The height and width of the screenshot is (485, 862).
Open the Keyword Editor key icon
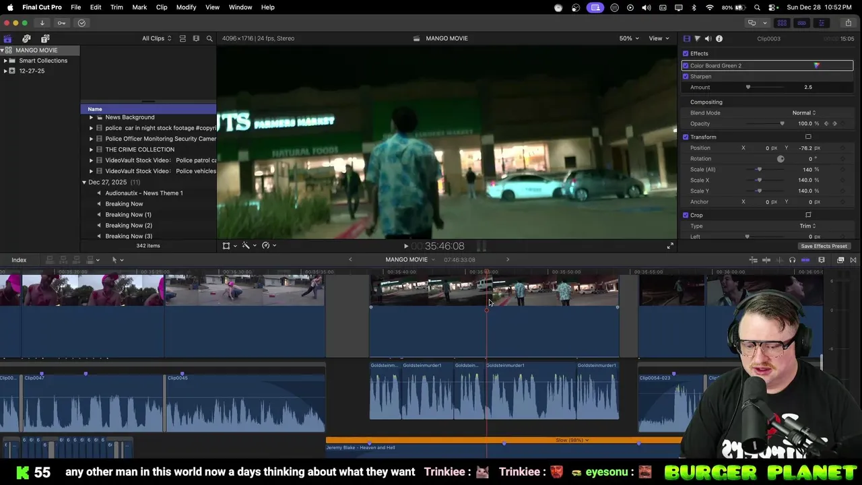[61, 23]
